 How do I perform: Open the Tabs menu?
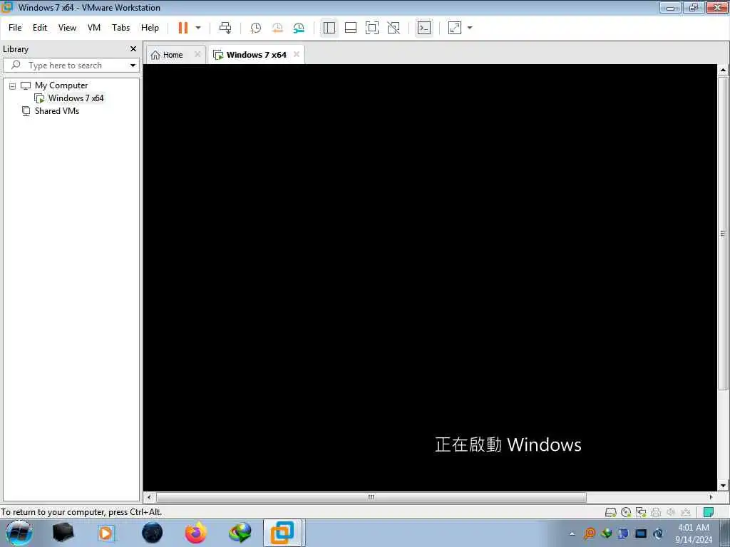[120, 28]
